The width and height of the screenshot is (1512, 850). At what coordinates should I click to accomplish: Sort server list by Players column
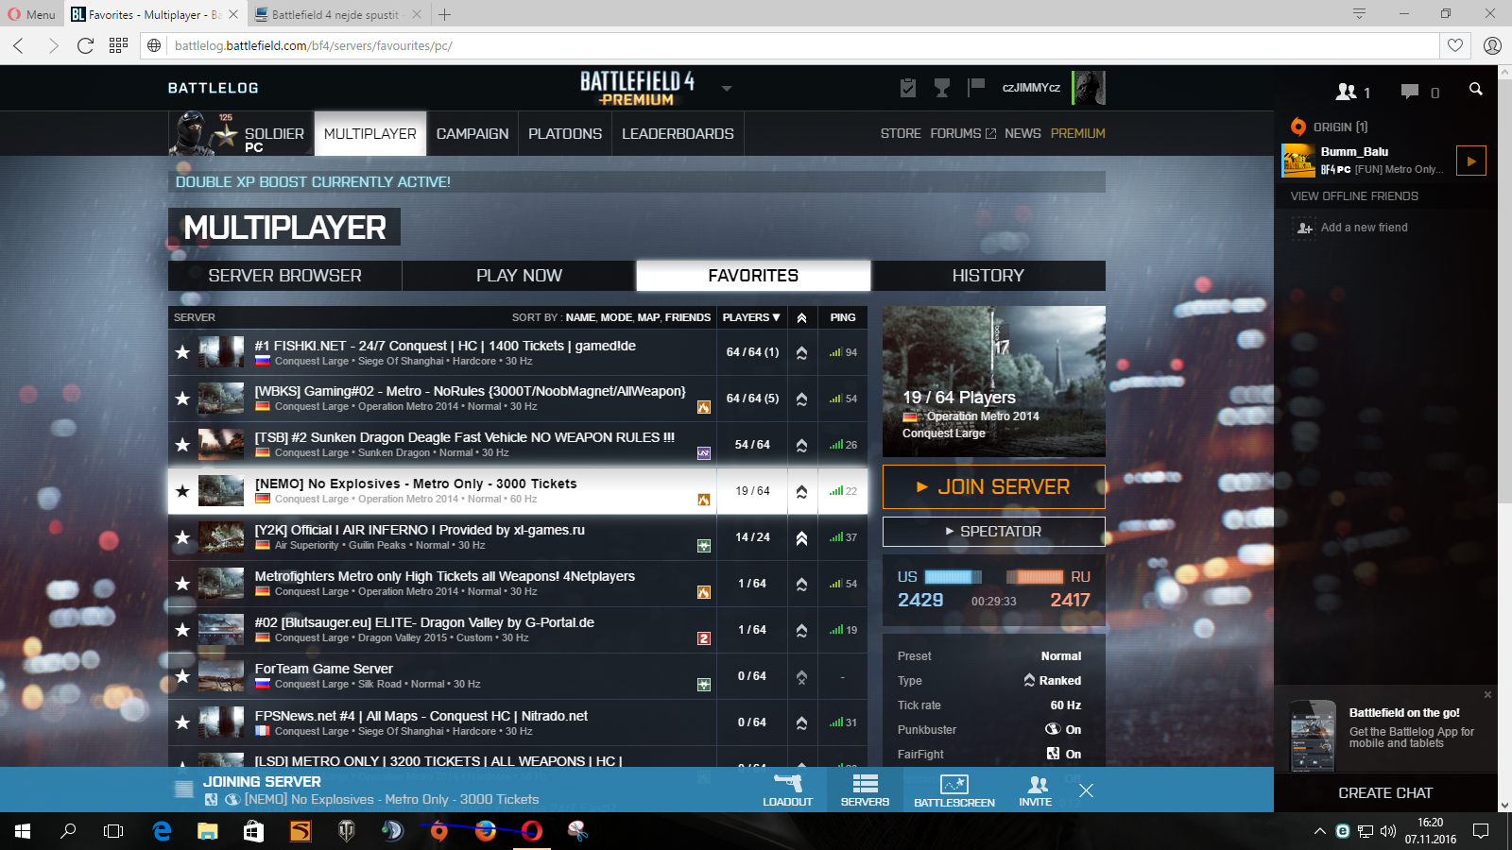(x=751, y=317)
